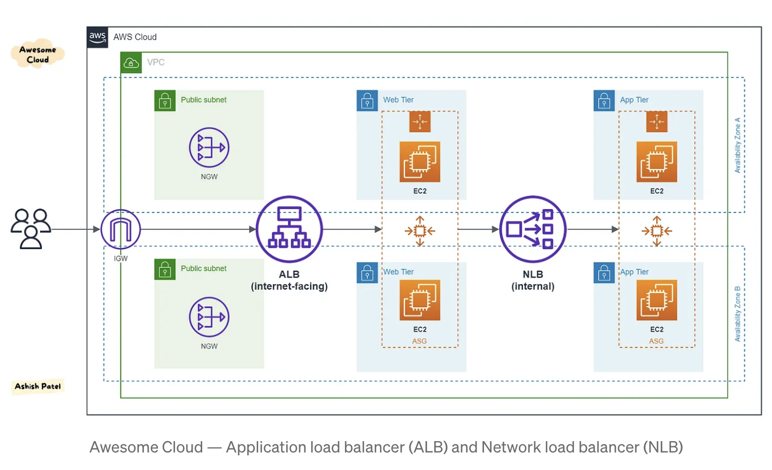The height and width of the screenshot is (470, 772).
Task: Click the AWS logo icon
Action: [x=98, y=37]
